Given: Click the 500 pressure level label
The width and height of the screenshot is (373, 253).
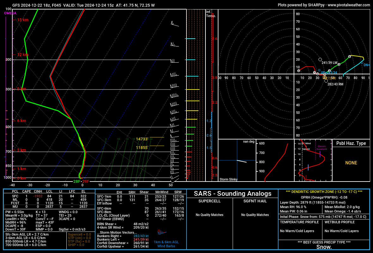Looking at the screenshot, I should pyautogui.click(x=8, y=127).
